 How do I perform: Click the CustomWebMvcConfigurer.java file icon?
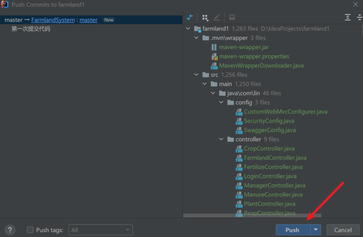(239, 112)
